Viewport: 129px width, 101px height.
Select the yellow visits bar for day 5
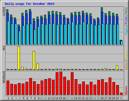click(23, 68)
